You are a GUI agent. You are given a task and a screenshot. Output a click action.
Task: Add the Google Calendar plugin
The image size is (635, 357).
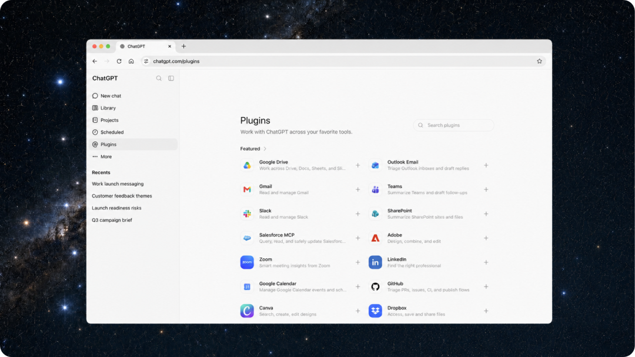click(357, 287)
